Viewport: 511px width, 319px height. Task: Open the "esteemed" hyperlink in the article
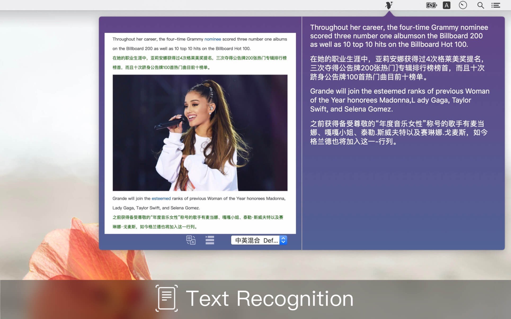tap(161, 198)
